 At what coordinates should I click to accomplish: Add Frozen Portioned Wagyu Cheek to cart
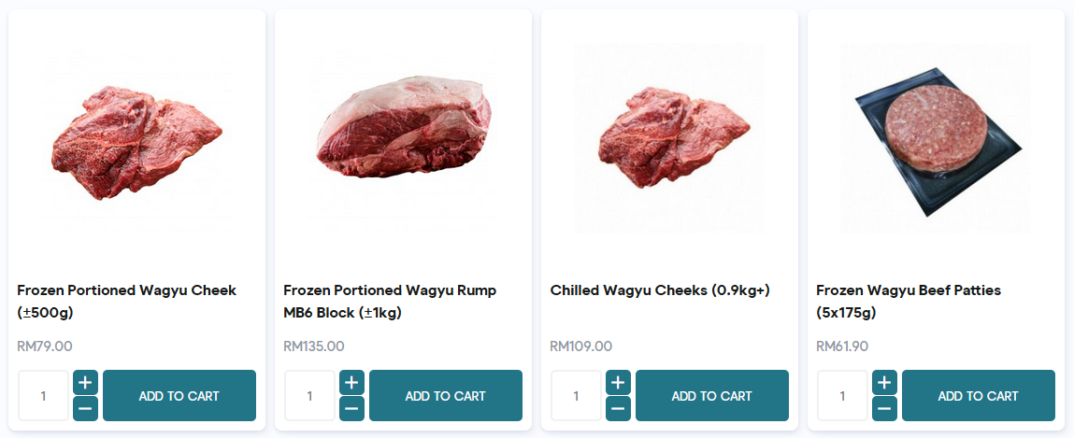tap(179, 396)
